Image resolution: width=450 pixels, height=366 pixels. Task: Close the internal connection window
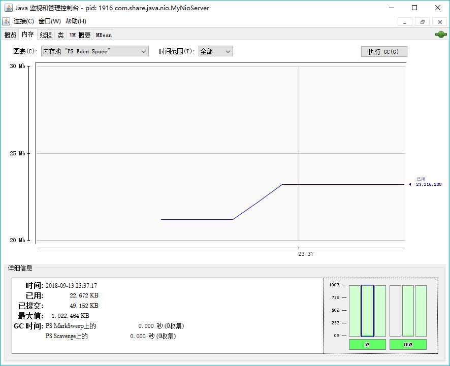click(440, 22)
